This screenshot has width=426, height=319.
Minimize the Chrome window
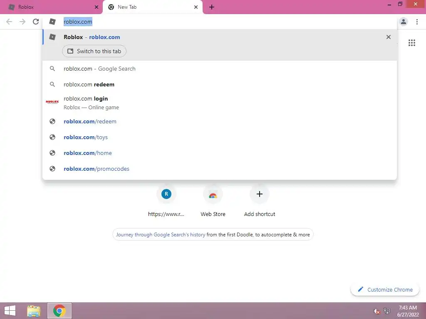coord(389,4)
